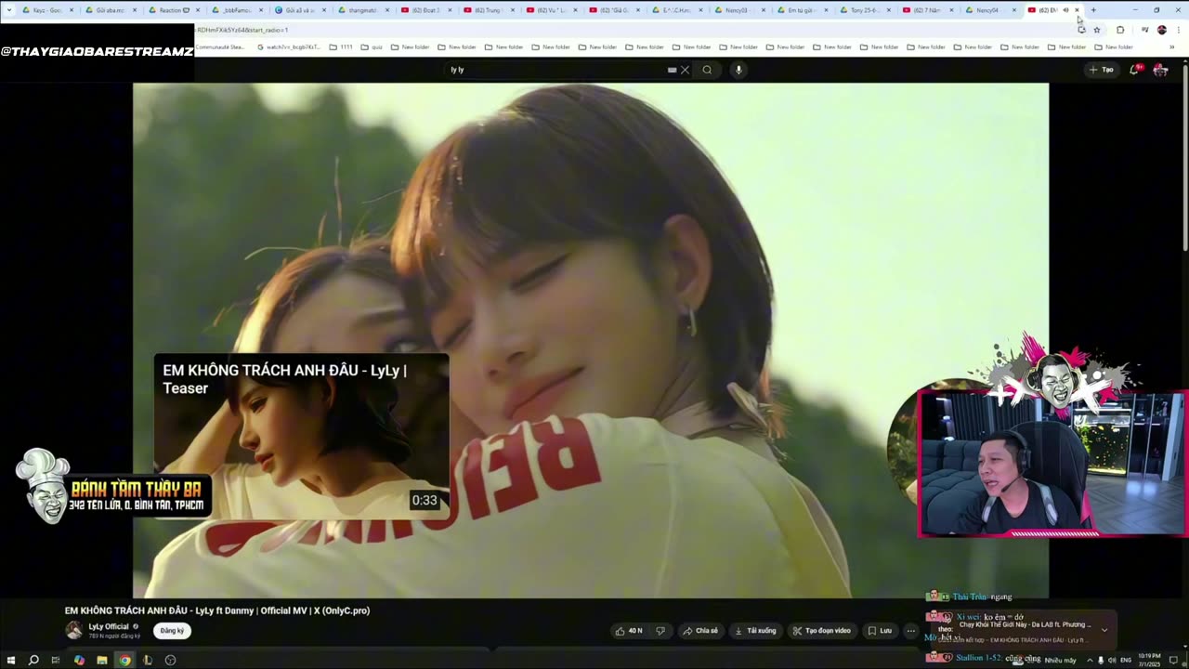The image size is (1189, 669).
Task: Activate voice search microphone on YouTube
Action: pyautogui.click(x=738, y=70)
